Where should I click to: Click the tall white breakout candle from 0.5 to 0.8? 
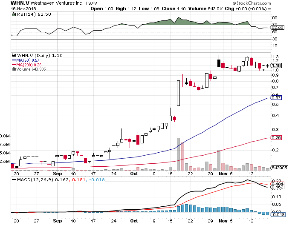point(179,93)
